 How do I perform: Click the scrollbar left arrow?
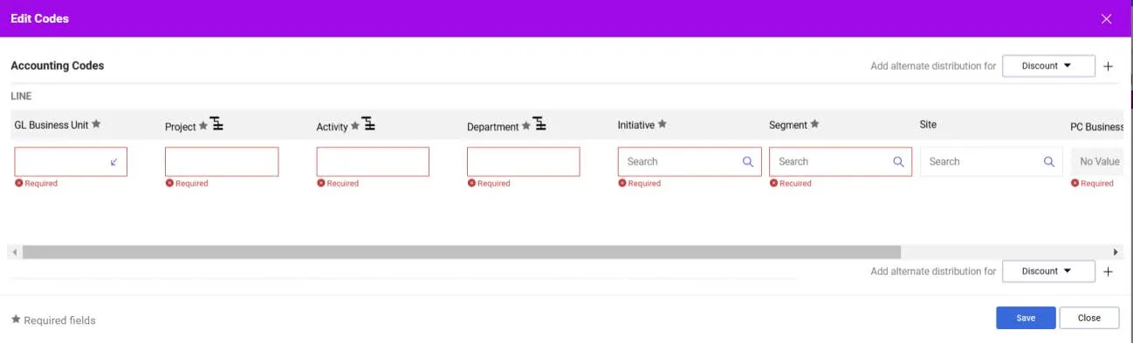(x=14, y=252)
